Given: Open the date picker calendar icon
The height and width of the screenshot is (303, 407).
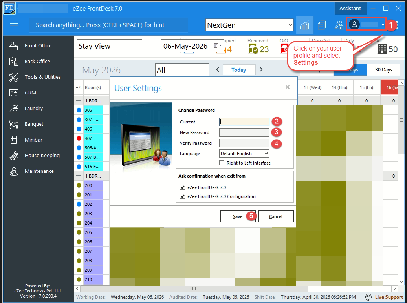Looking at the screenshot, I should (217, 45).
